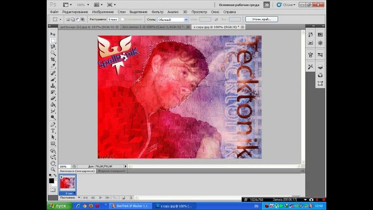Click the Растушевка feather input field
This screenshot has height=210, width=373.
tap(112, 19)
